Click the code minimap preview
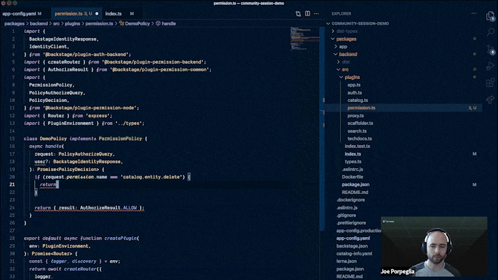This screenshot has height=280, width=498. 304,39
